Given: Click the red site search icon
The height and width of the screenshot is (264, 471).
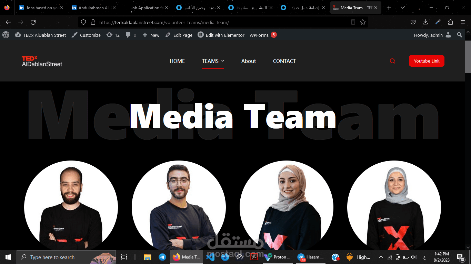Looking at the screenshot, I should click(392, 61).
